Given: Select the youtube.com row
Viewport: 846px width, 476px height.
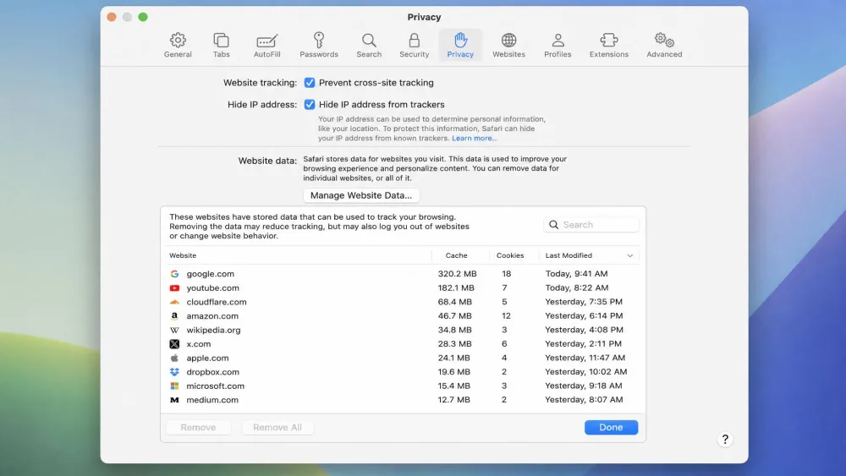Looking at the screenshot, I should tap(403, 287).
